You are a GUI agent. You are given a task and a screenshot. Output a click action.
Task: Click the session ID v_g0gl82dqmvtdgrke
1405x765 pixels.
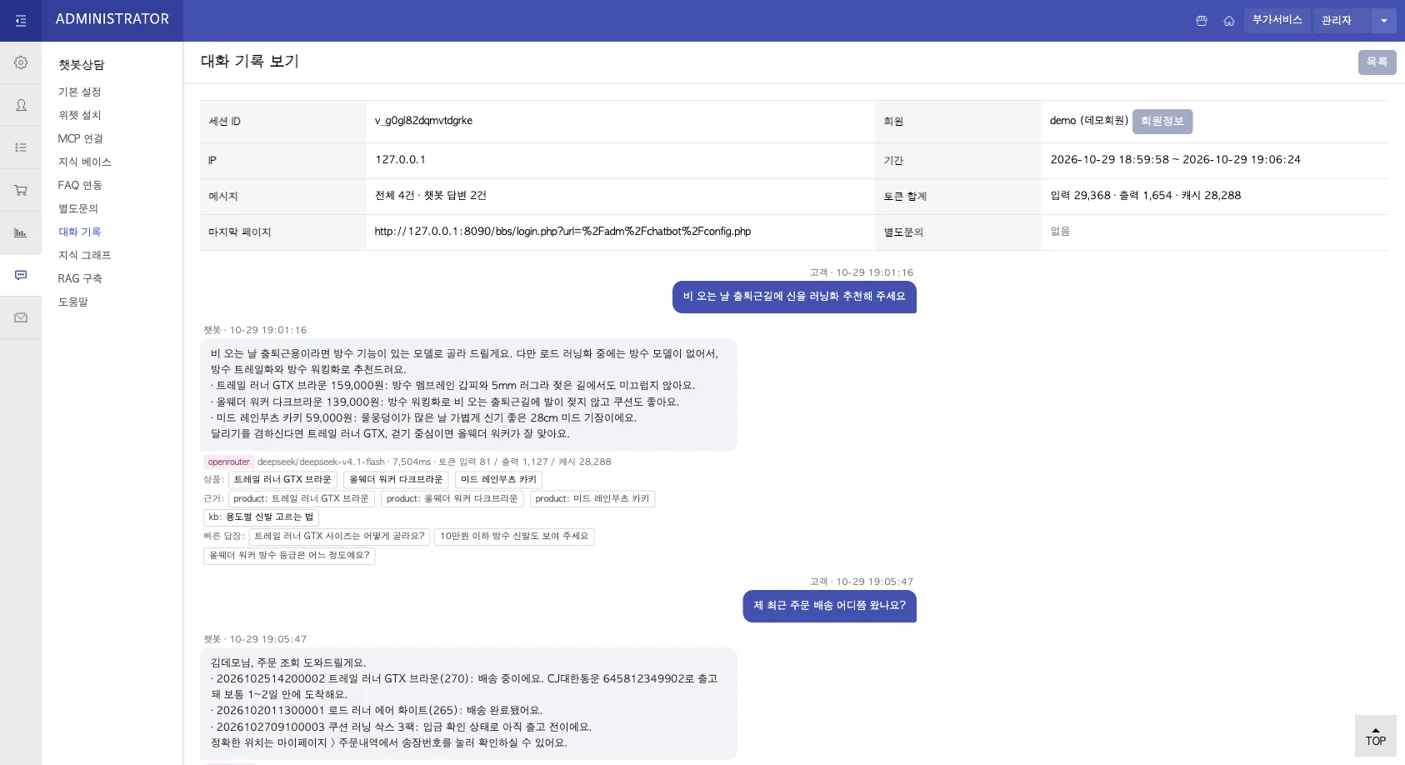423,121
